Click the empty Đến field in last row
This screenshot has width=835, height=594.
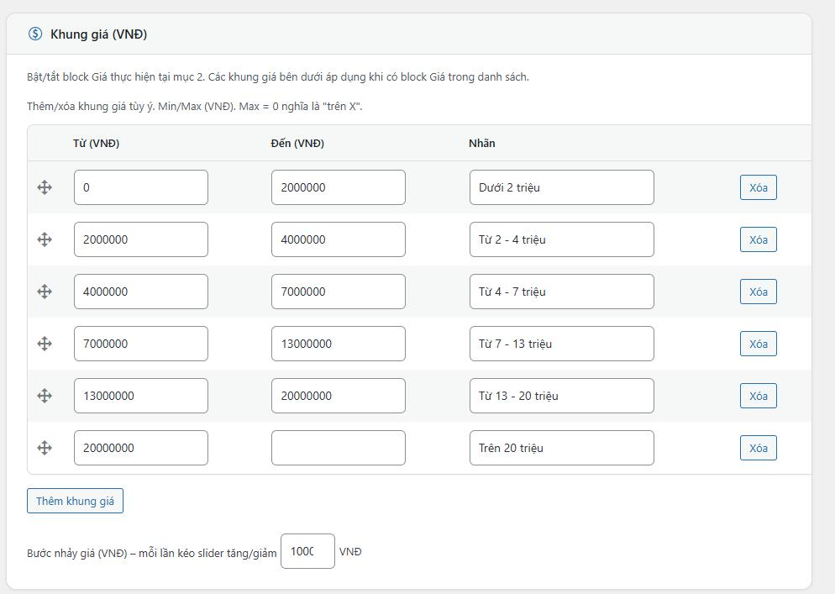pos(338,448)
